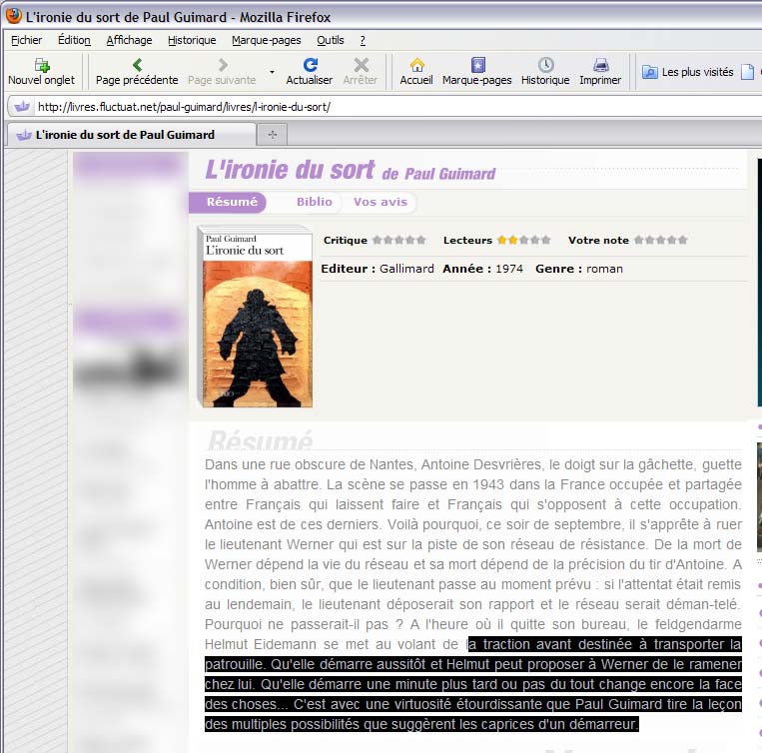Click the new tab plus button

pos(272,135)
